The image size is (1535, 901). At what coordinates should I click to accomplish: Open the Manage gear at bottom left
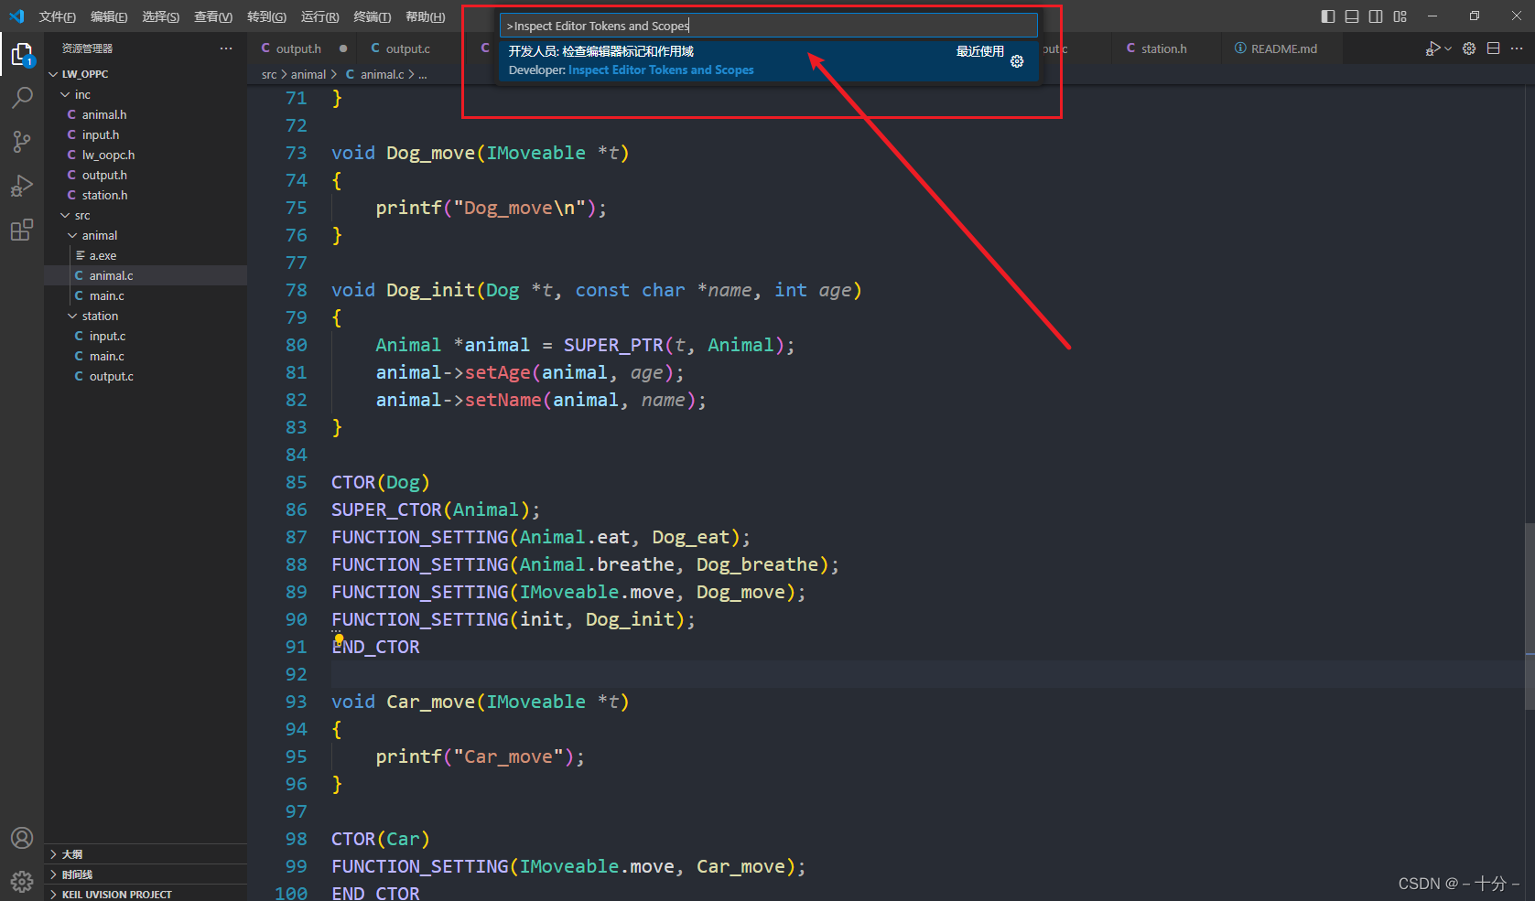[x=22, y=881]
